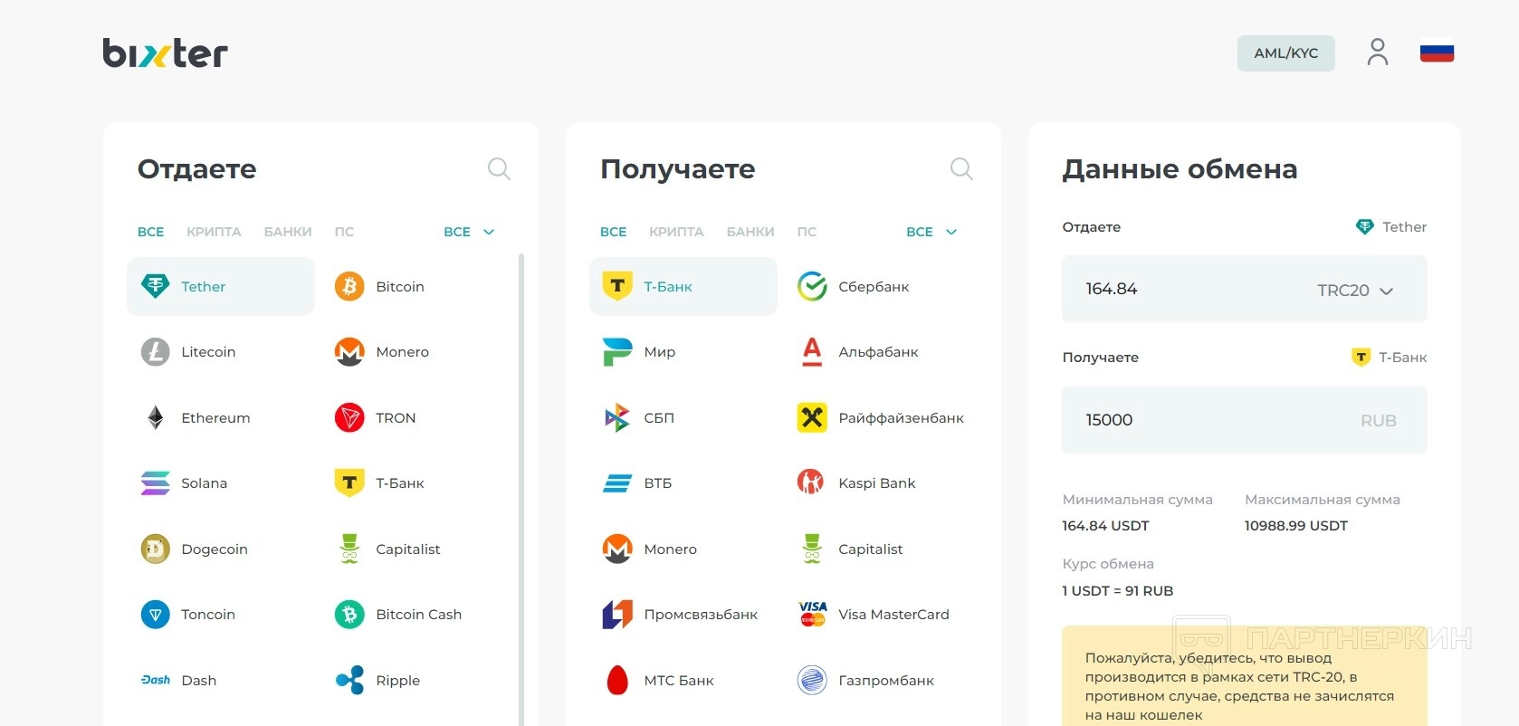
Task: Click the minimum amount 164.84 USDT
Action: click(1105, 526)
